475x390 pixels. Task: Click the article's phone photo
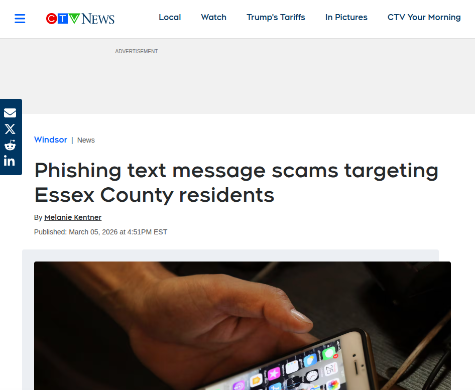coord(243,326)
